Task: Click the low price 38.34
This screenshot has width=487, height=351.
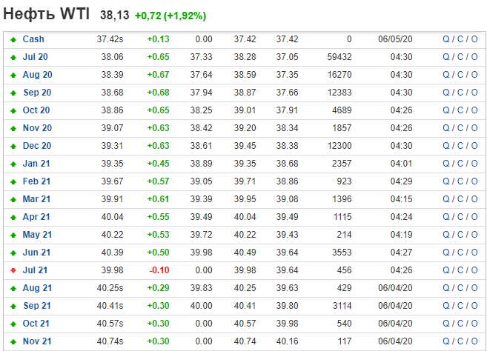Action: (288, 128)
